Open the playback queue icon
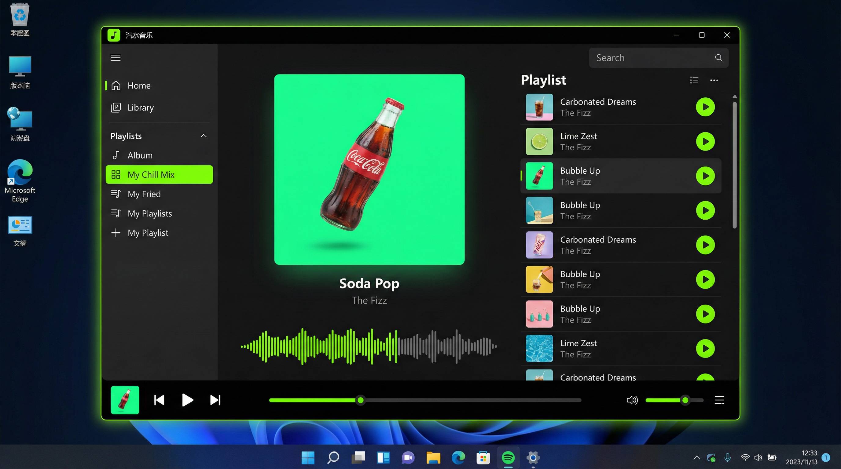Viewport: 841px width, 469px height. [x=719, y=400]
